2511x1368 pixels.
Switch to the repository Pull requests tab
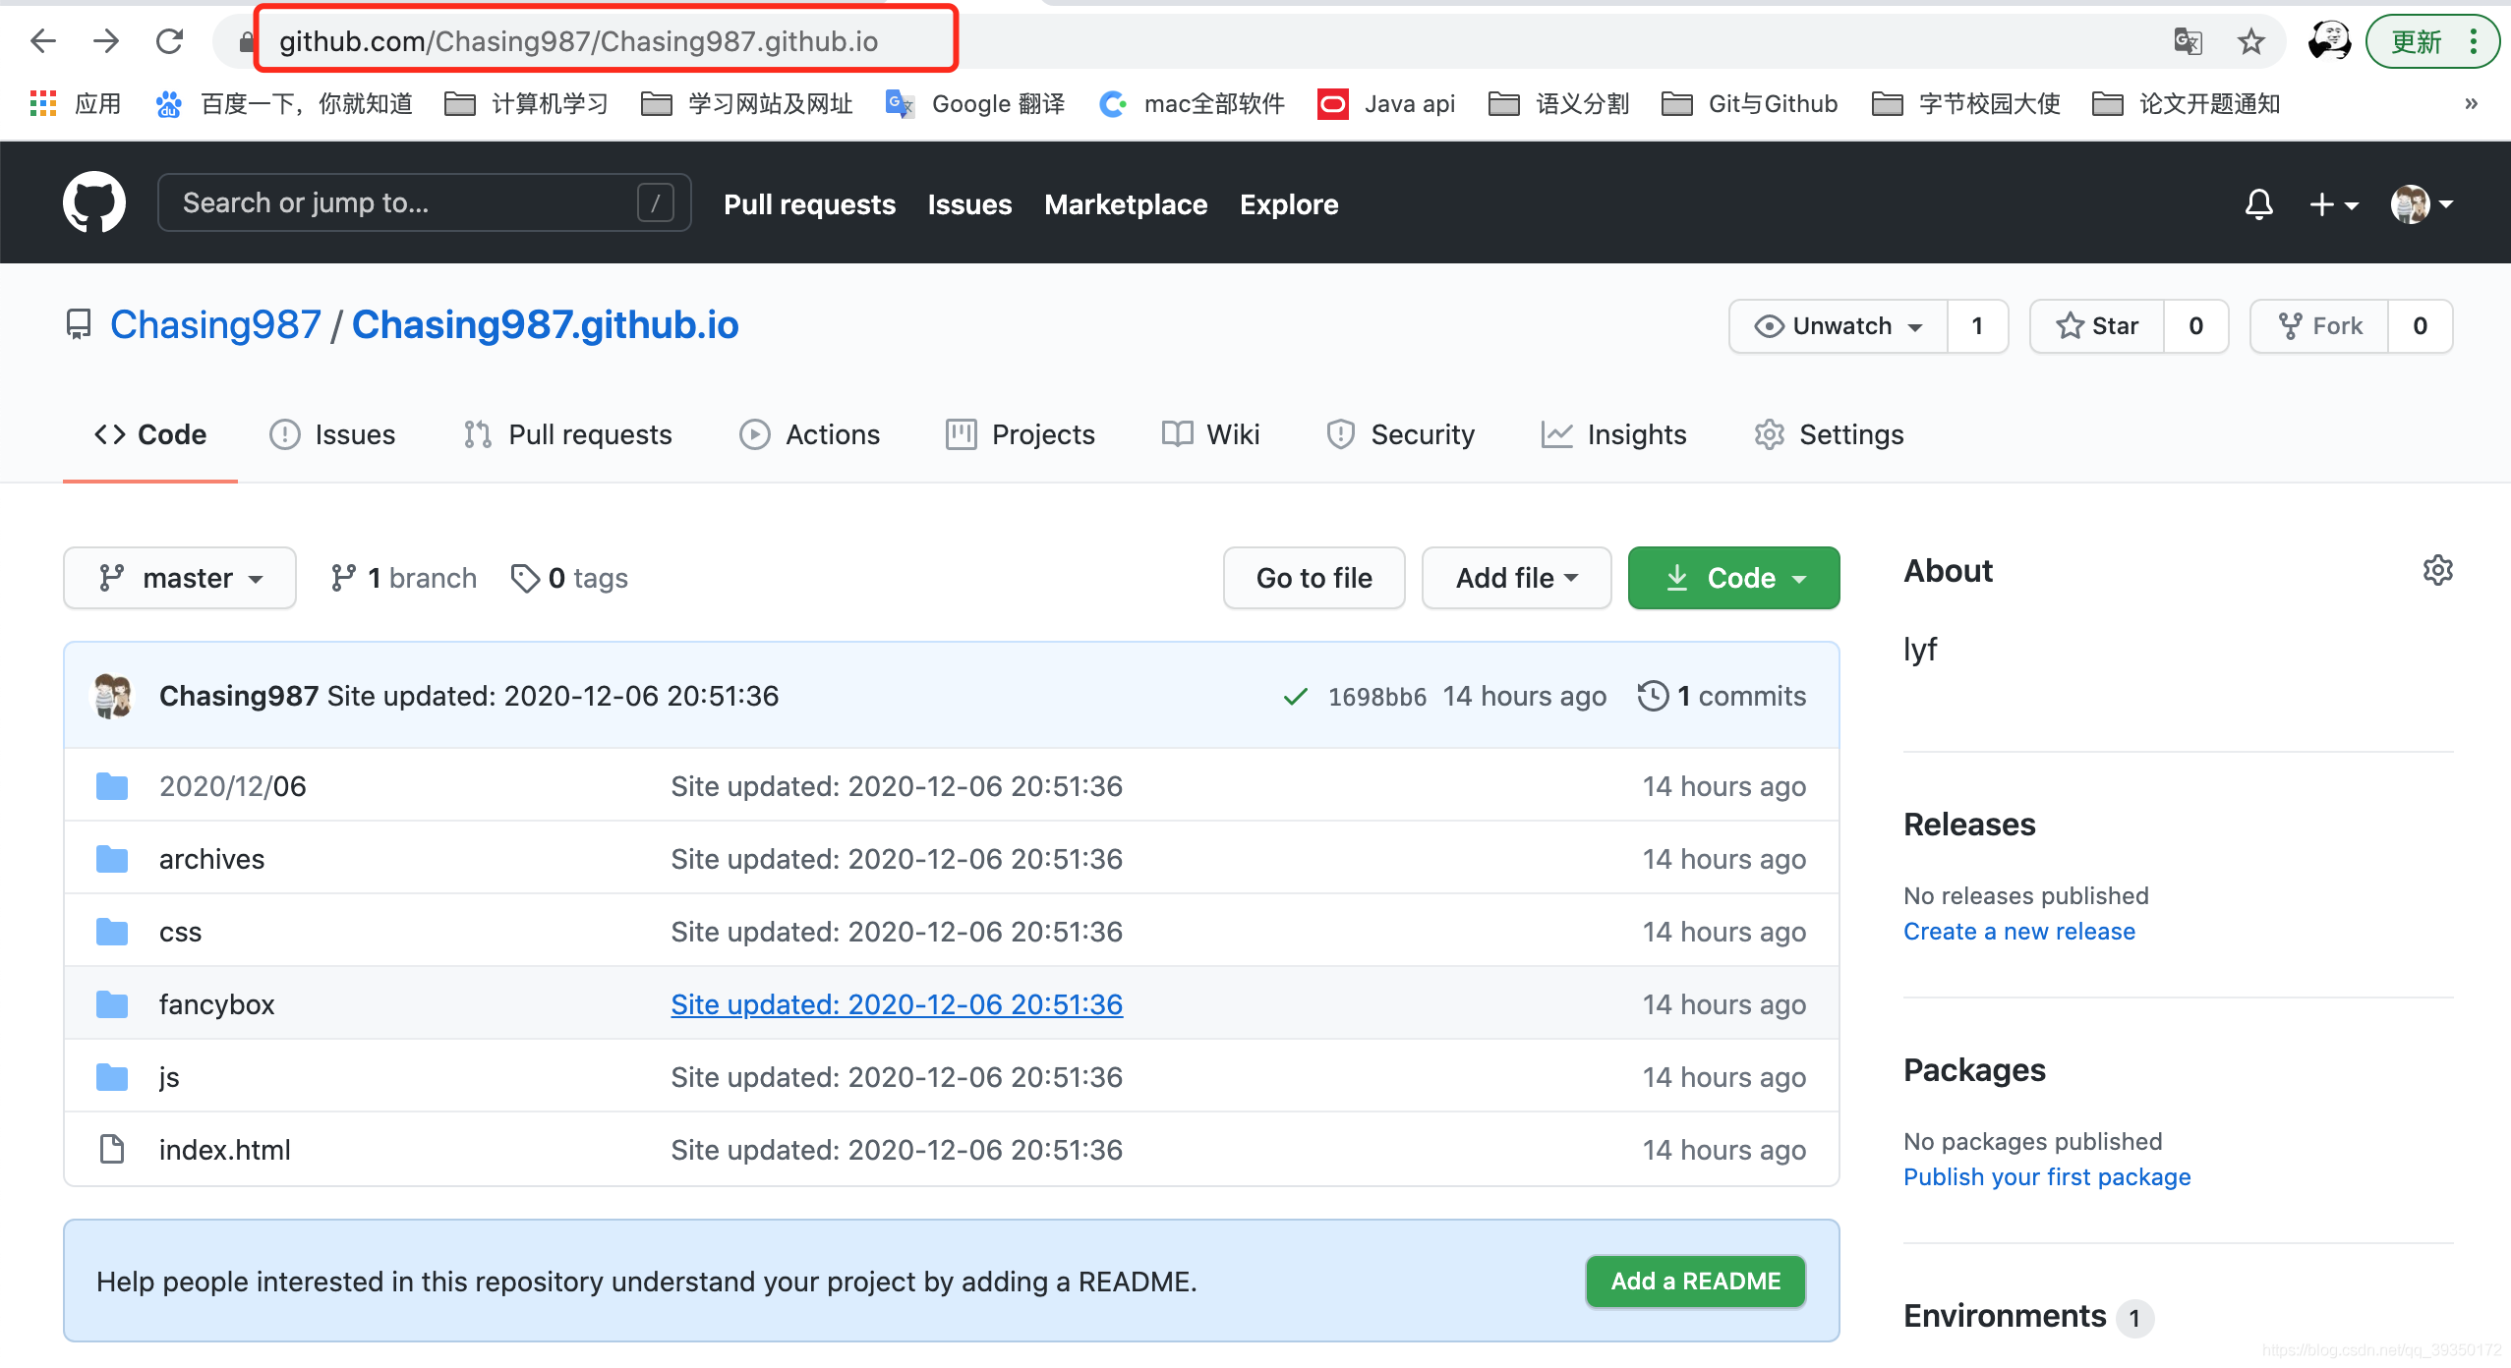coord(567,434)
